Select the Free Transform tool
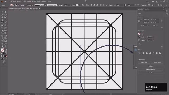The image size is (169, 95). click(x=6, y=31)
